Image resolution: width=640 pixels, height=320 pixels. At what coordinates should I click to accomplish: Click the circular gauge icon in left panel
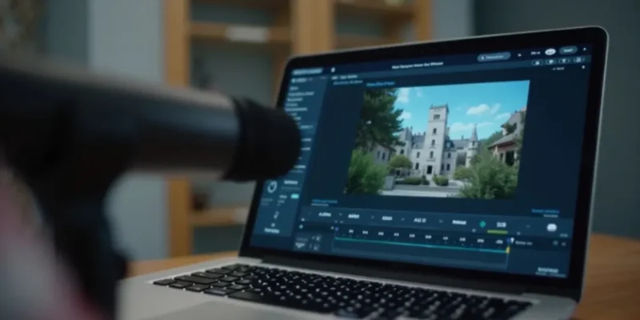[272, 187]
